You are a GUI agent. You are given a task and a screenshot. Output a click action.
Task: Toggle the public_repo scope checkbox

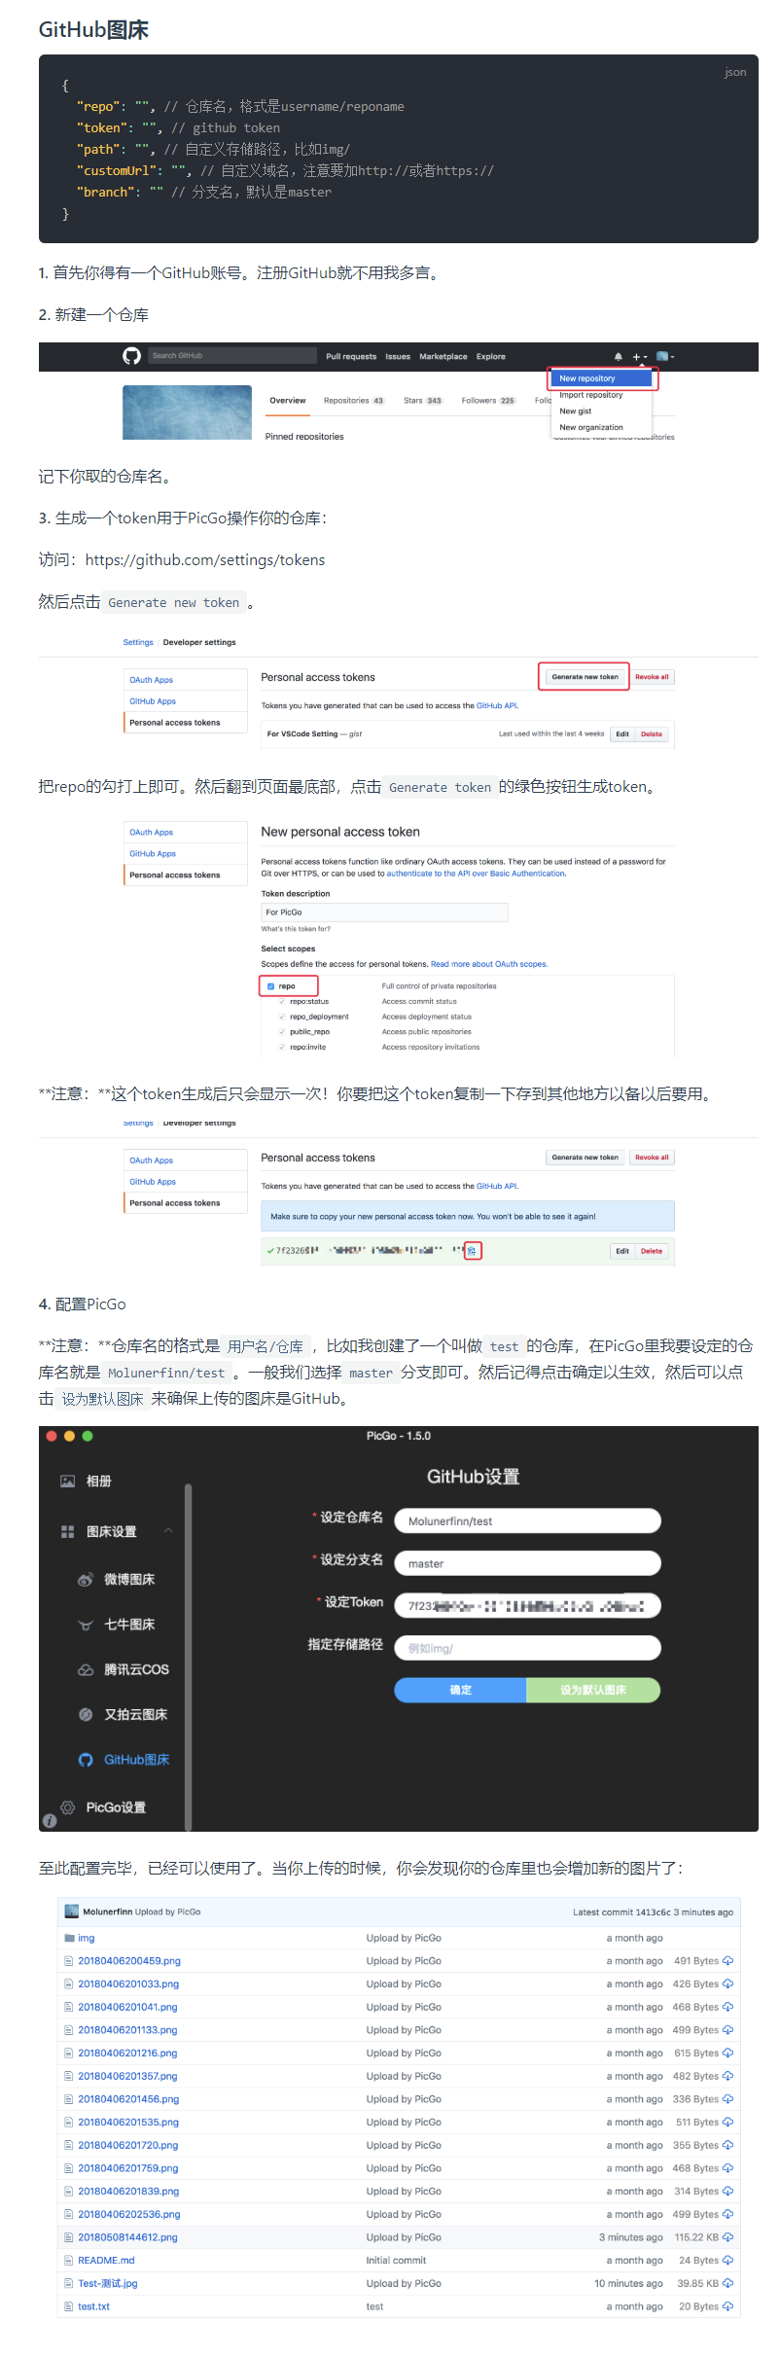click(282, 1032)
